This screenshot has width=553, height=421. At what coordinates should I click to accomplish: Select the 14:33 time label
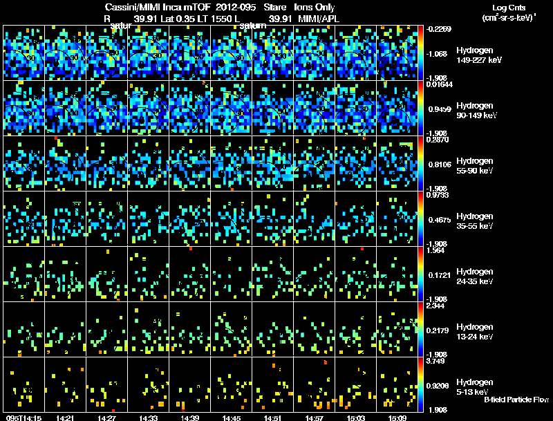[148, 418]
